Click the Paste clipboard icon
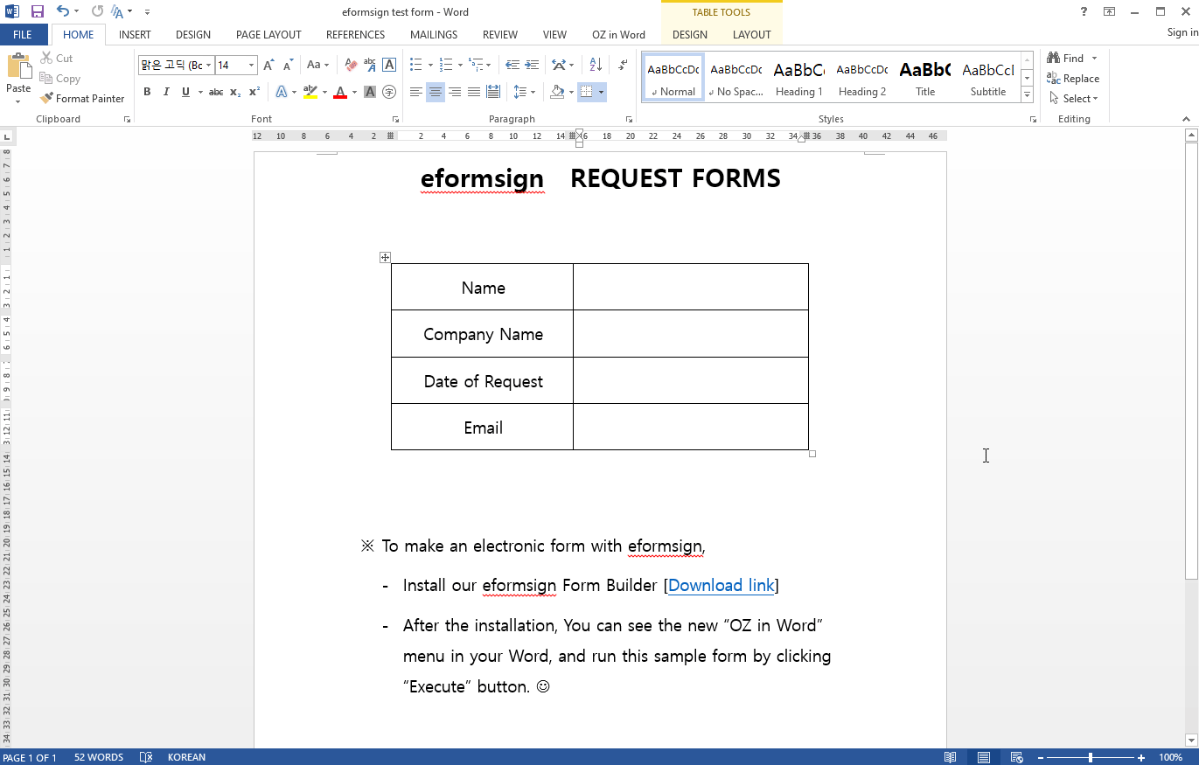 click(18, 66)
